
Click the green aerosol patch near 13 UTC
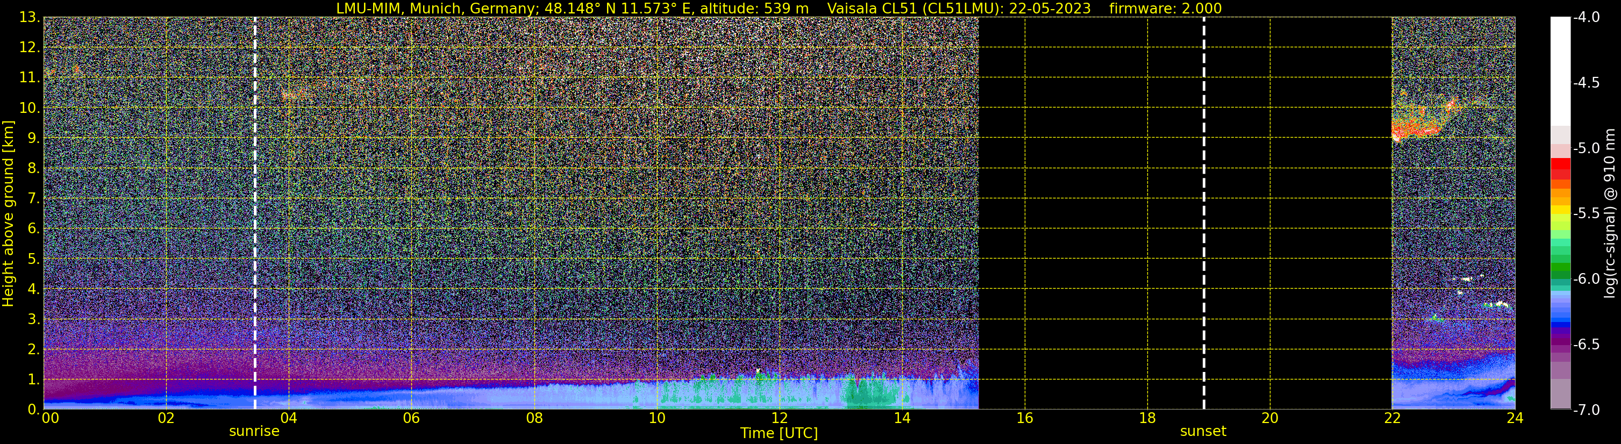click(868, 392)
